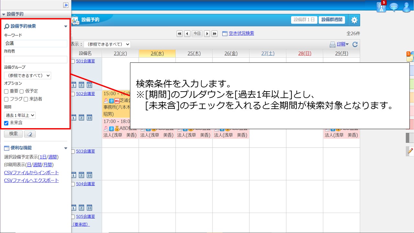The image size is (414, 233).
Task: Jump to previous week double arrow
Action: click(x=180, y=33)
